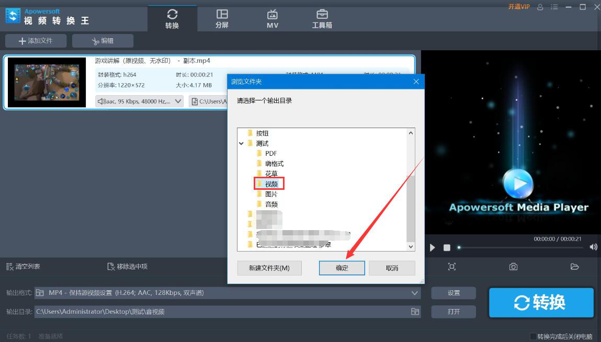Click the Apowersoft app logo
Viewport: 601px width, 342px height.
point(13,17)
